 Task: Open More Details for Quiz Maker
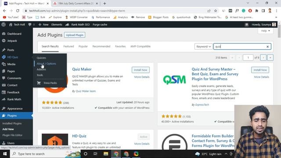coord(142,77)
